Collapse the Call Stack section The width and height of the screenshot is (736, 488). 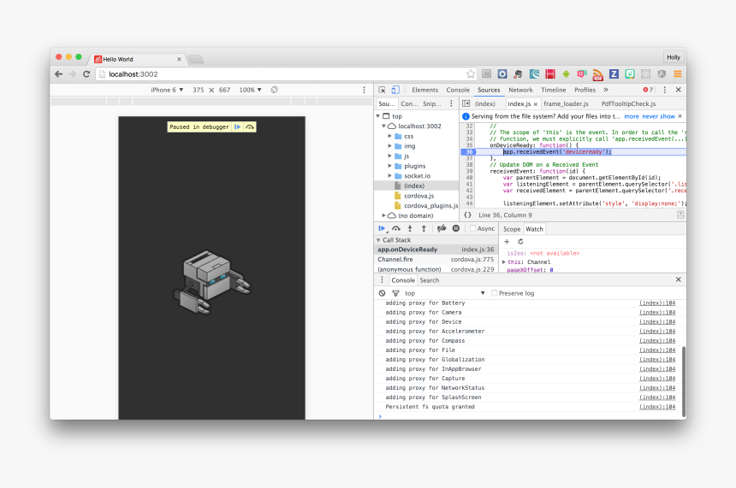(378, 239)
